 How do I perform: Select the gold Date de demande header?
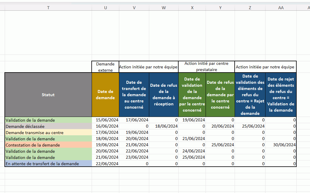coord(105,95)
